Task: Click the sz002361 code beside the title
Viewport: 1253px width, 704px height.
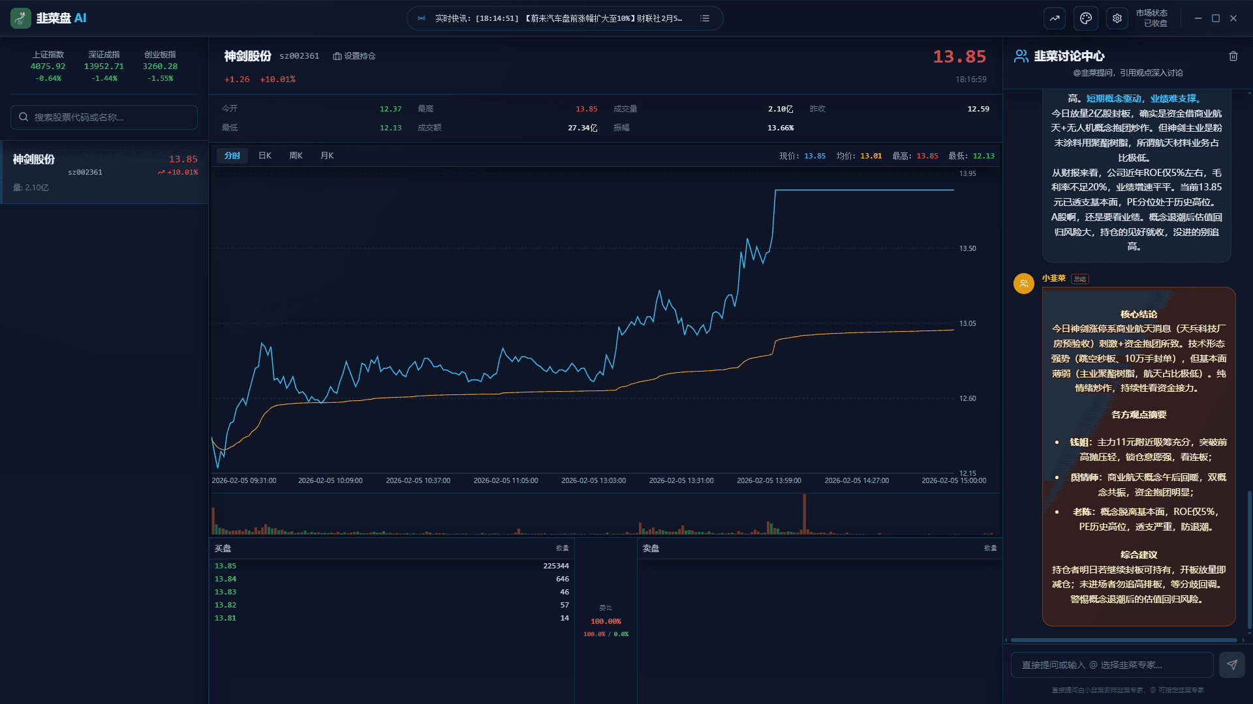Action: 300,56
